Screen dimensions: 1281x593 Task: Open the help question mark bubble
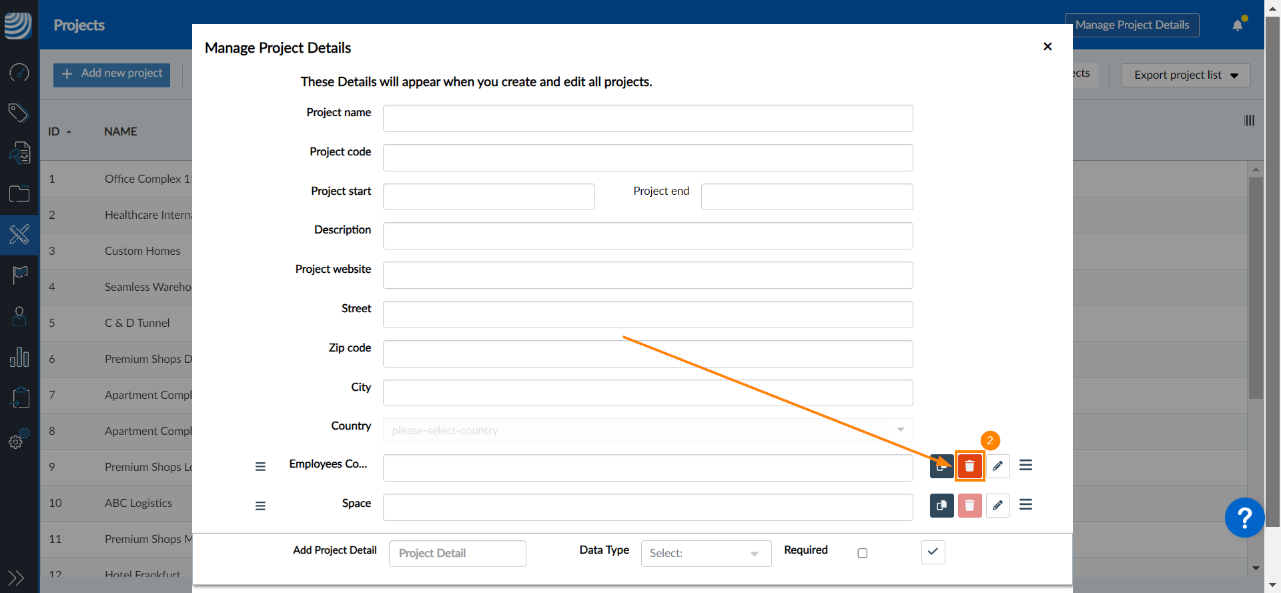pyautogui.click(x=1244, y=518)
